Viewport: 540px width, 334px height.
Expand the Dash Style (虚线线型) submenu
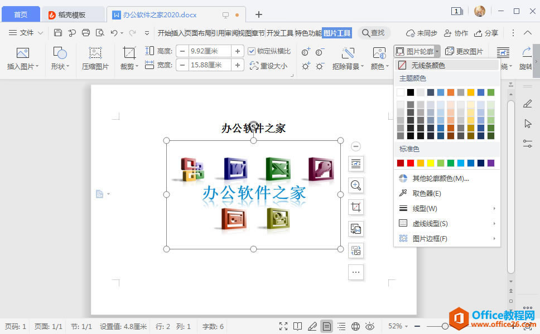[x=447, y=223]
